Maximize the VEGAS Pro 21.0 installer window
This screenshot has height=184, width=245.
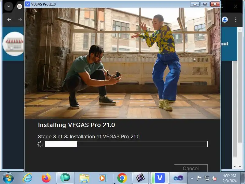[x=205, y=4]
